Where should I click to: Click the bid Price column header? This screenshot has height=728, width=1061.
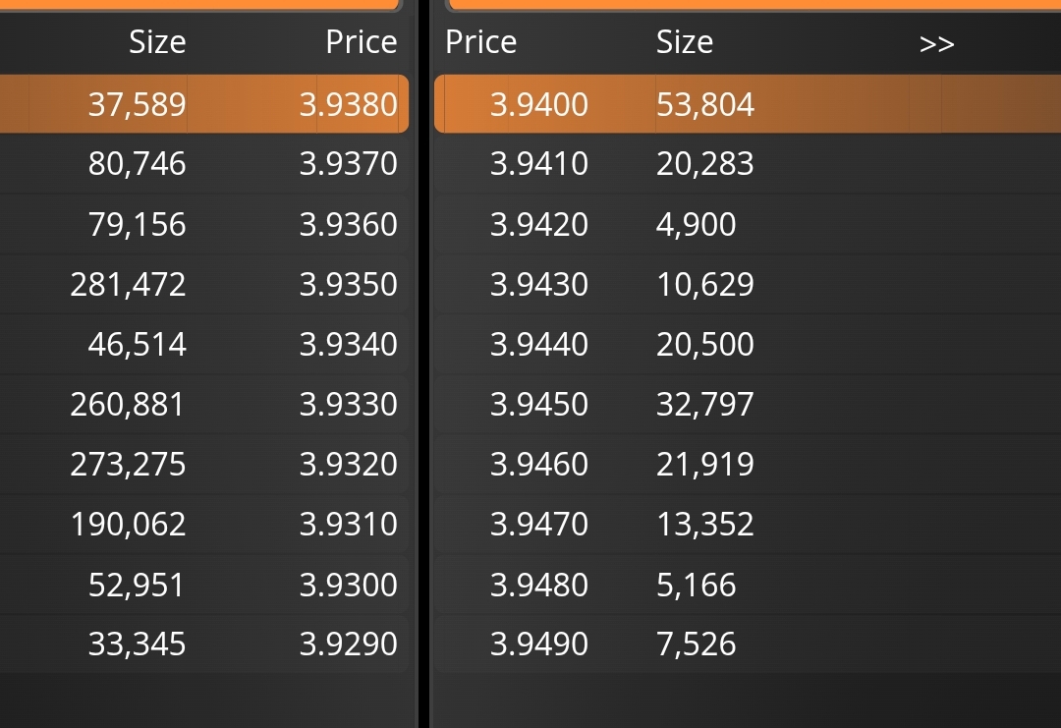tap(361, 42)
